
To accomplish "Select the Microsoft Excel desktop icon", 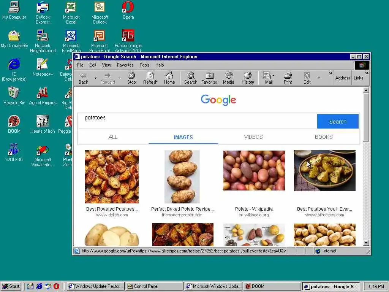I will tap(71, 13).
